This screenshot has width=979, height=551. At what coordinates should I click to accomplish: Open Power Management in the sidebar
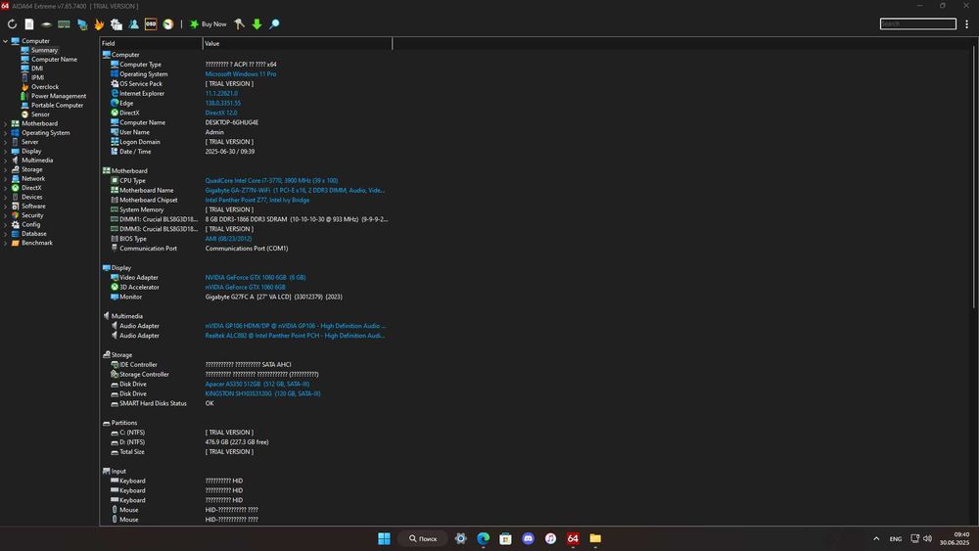click(x=59, y=96)
